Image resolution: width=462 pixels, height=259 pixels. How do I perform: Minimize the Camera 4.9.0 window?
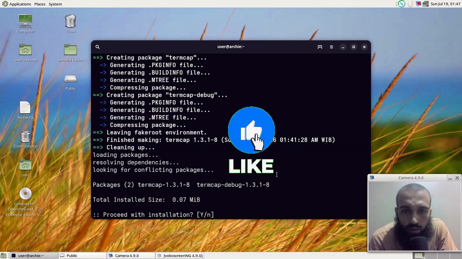click(x=450, y=178)
